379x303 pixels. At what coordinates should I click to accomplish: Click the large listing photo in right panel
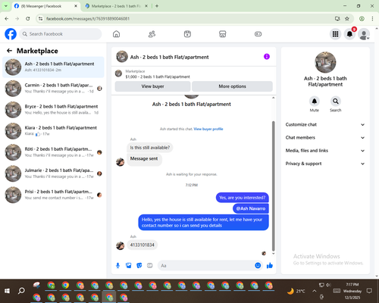325,62
